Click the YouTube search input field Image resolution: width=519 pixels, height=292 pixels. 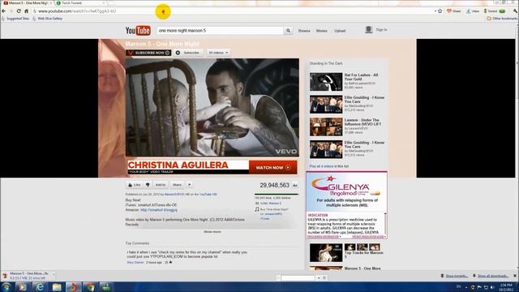[220, 31]
